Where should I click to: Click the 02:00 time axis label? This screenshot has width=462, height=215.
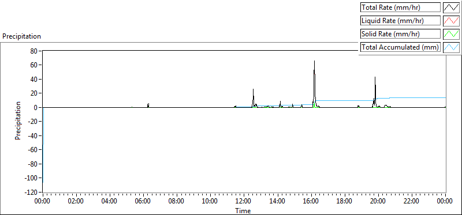click(76, 202)
